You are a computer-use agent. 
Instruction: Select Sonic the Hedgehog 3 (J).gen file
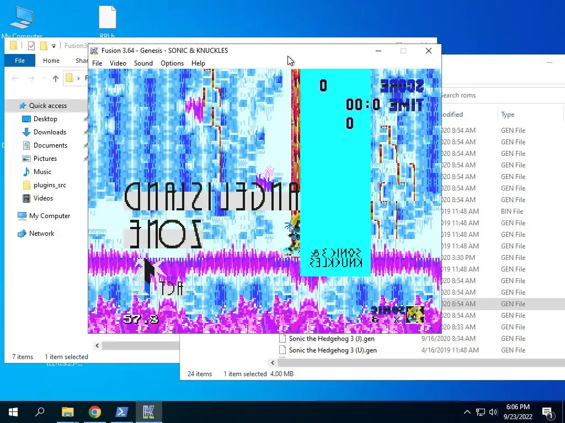[x=332, y=339]
